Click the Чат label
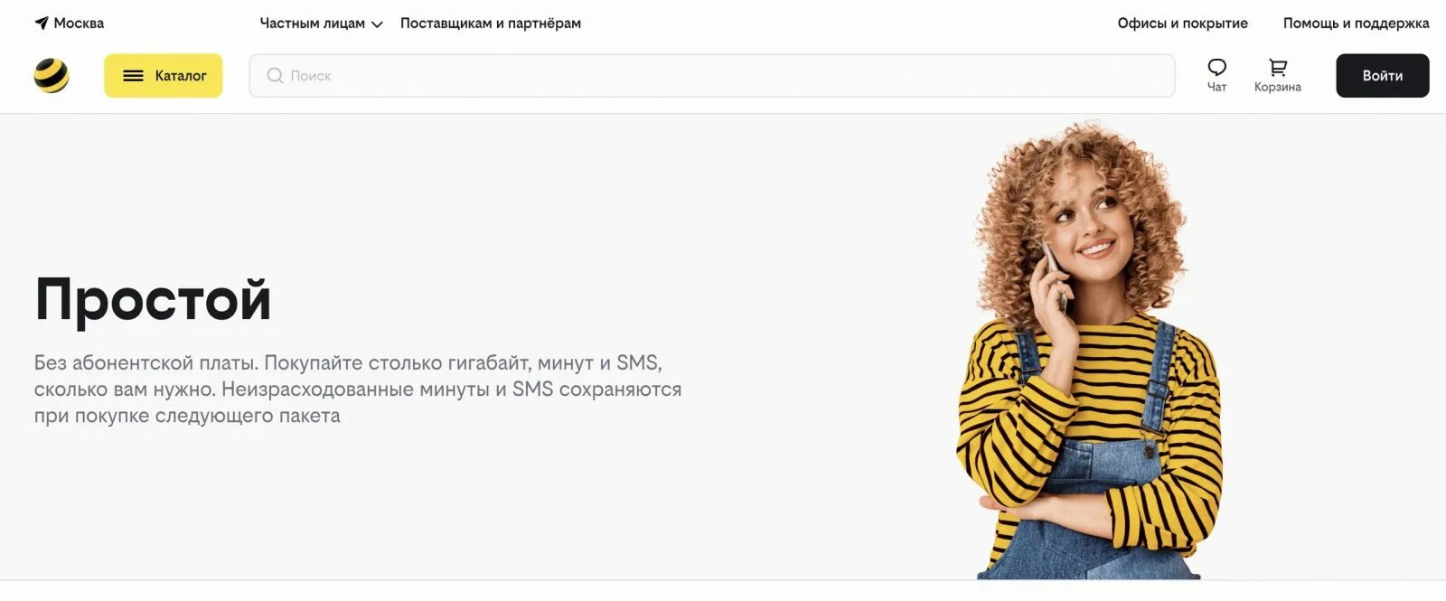 pos(1217,87)
